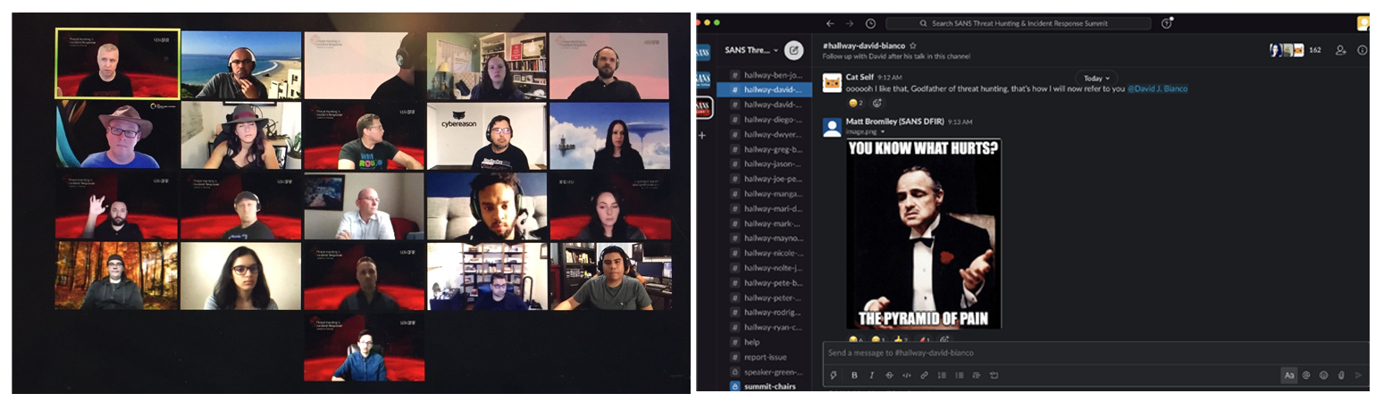Open the help channel

tap(767, 342)
